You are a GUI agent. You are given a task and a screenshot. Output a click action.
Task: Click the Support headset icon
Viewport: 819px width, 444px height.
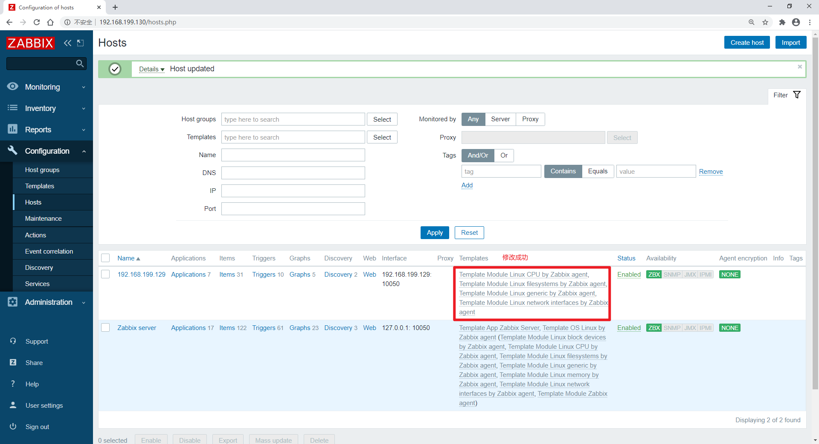pos(13,341)
